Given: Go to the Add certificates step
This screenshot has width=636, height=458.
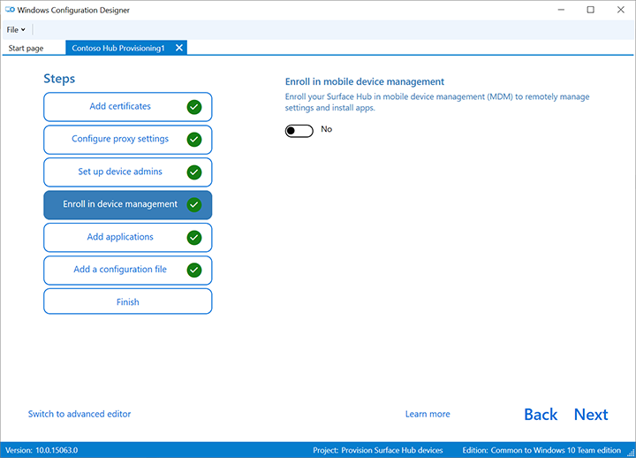Looking at the screenshot, I should click(x=128, y=107).
